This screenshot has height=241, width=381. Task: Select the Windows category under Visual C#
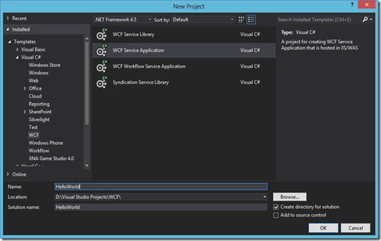coord(38,73)
